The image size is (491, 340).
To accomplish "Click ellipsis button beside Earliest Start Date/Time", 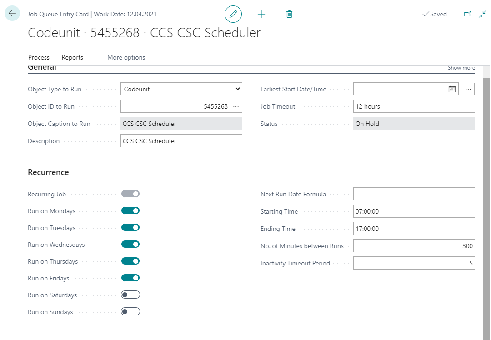I will pos(468,89).
